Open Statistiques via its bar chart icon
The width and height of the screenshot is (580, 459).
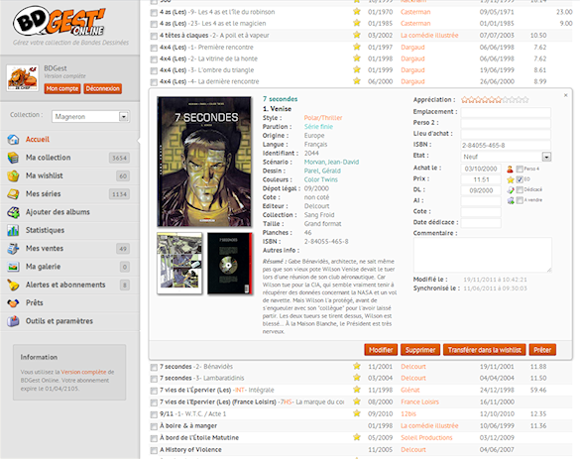tap(13, 230)
